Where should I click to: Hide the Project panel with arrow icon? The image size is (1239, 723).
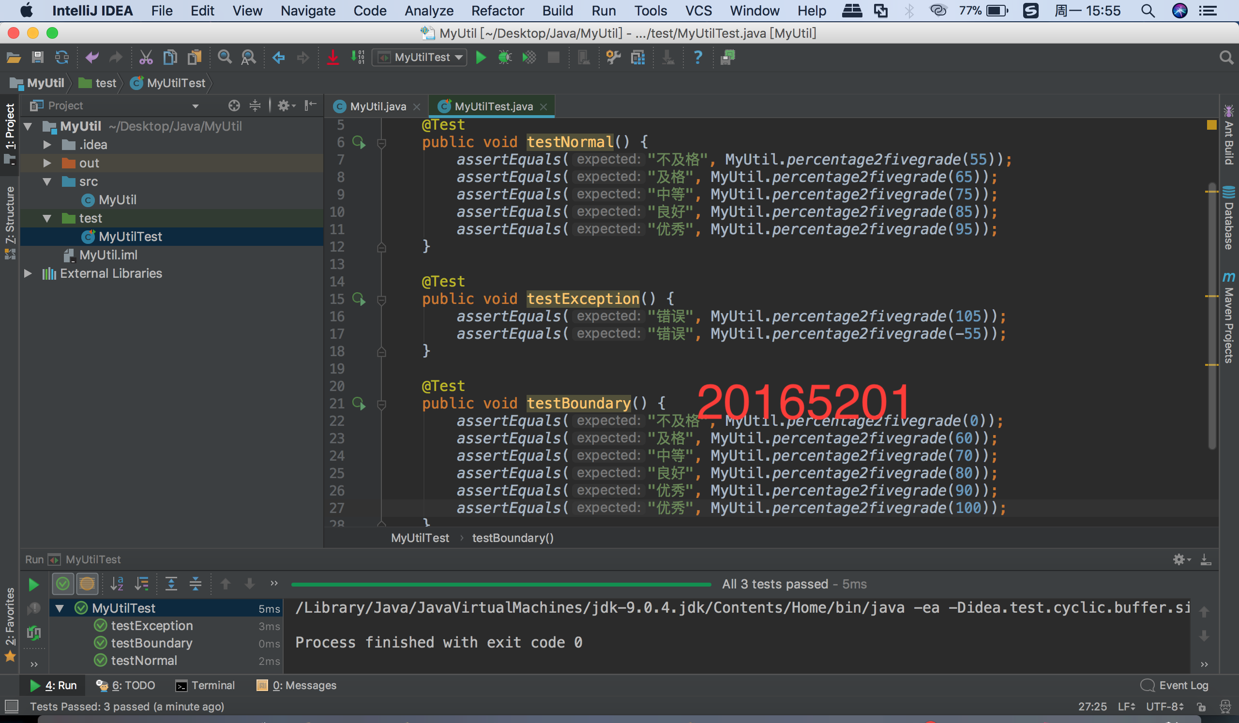click(310, 105)
